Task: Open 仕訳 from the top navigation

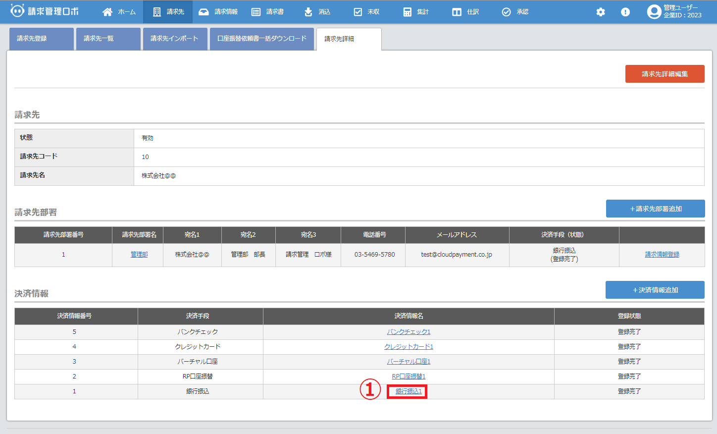Action: (x=465, y=12)
